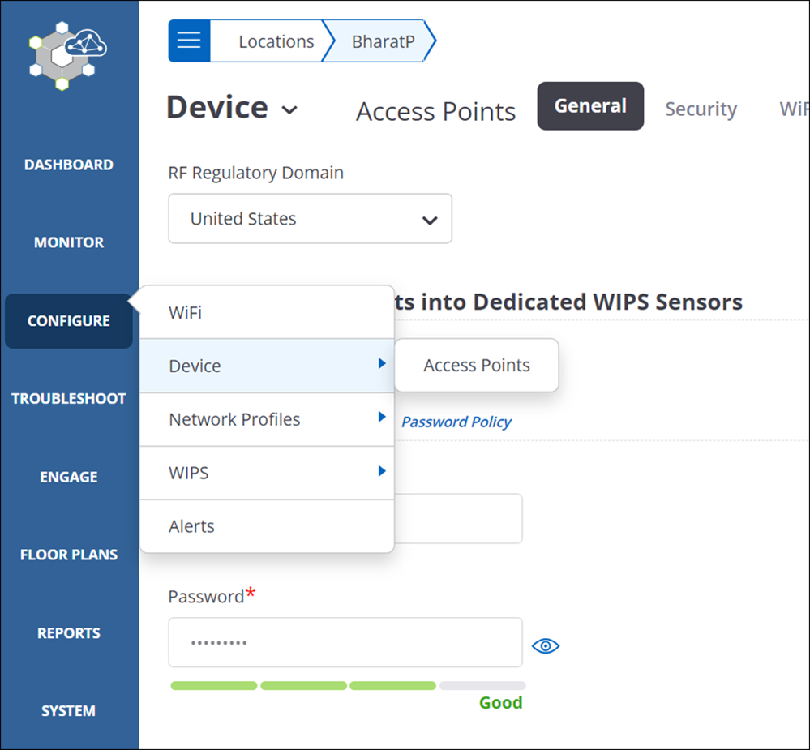Expand the Device submenu arrow
This screenshot has height=750, width=810.
click(381, 366)
